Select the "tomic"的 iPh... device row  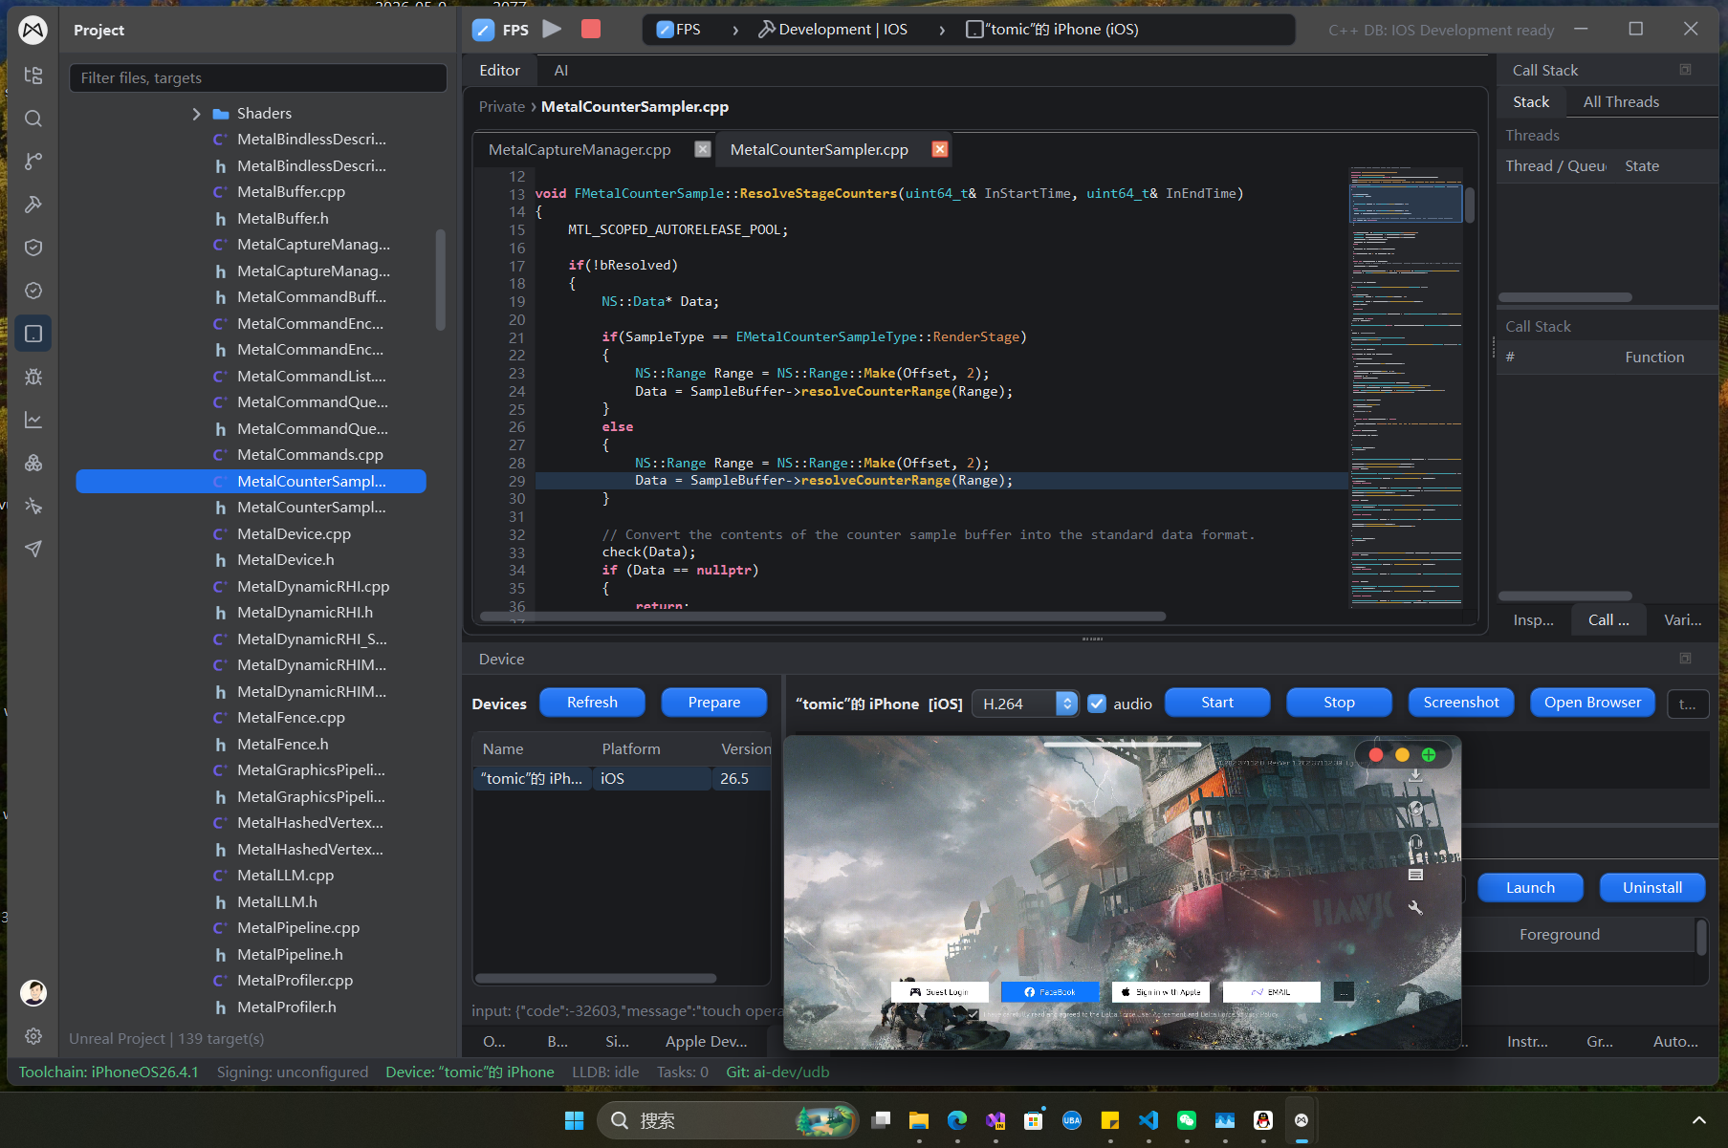622,779
